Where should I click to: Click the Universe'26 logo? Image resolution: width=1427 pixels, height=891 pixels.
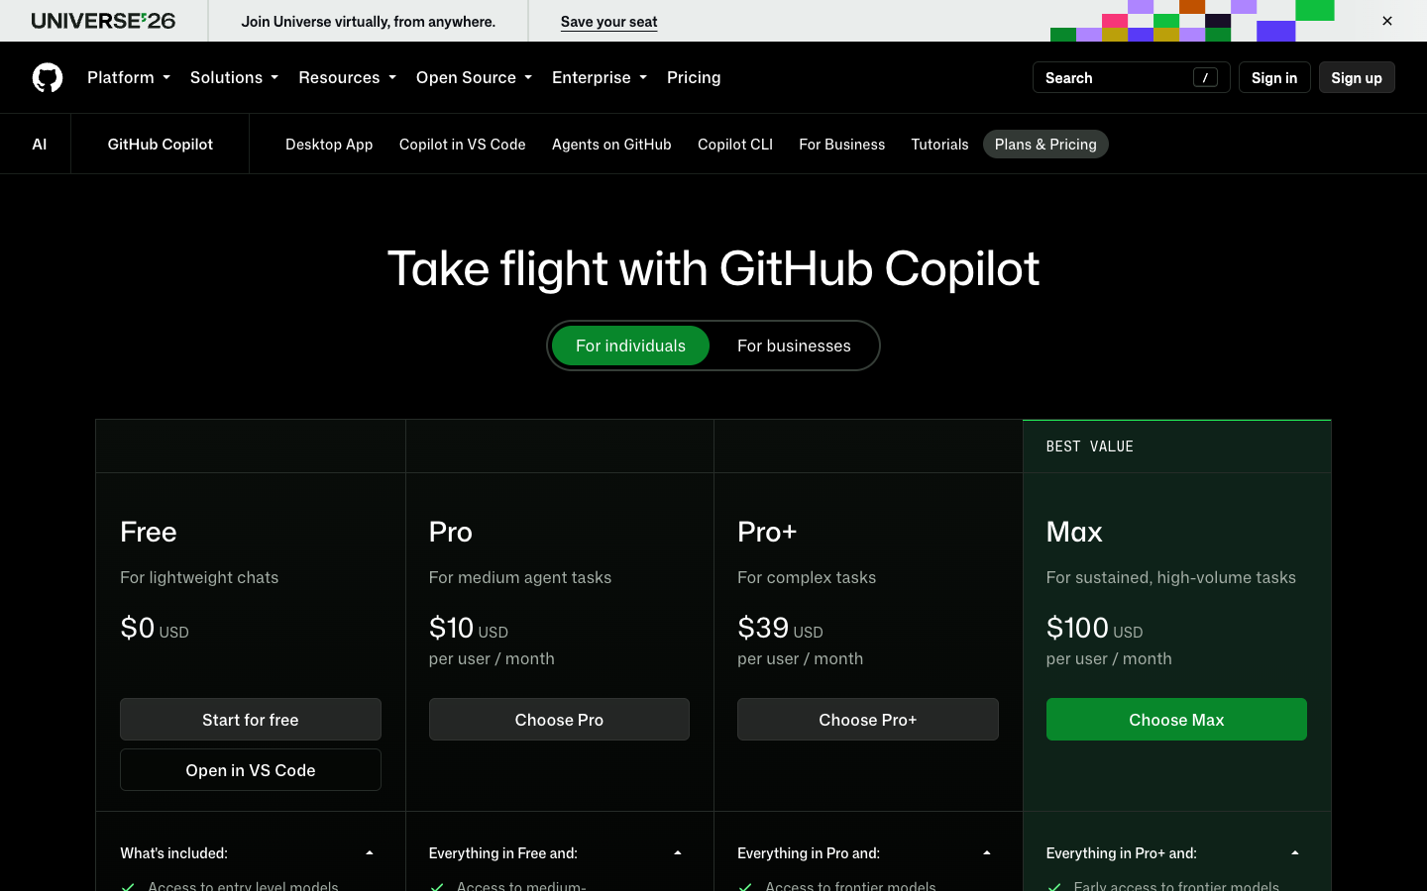(x=103, y=21)
